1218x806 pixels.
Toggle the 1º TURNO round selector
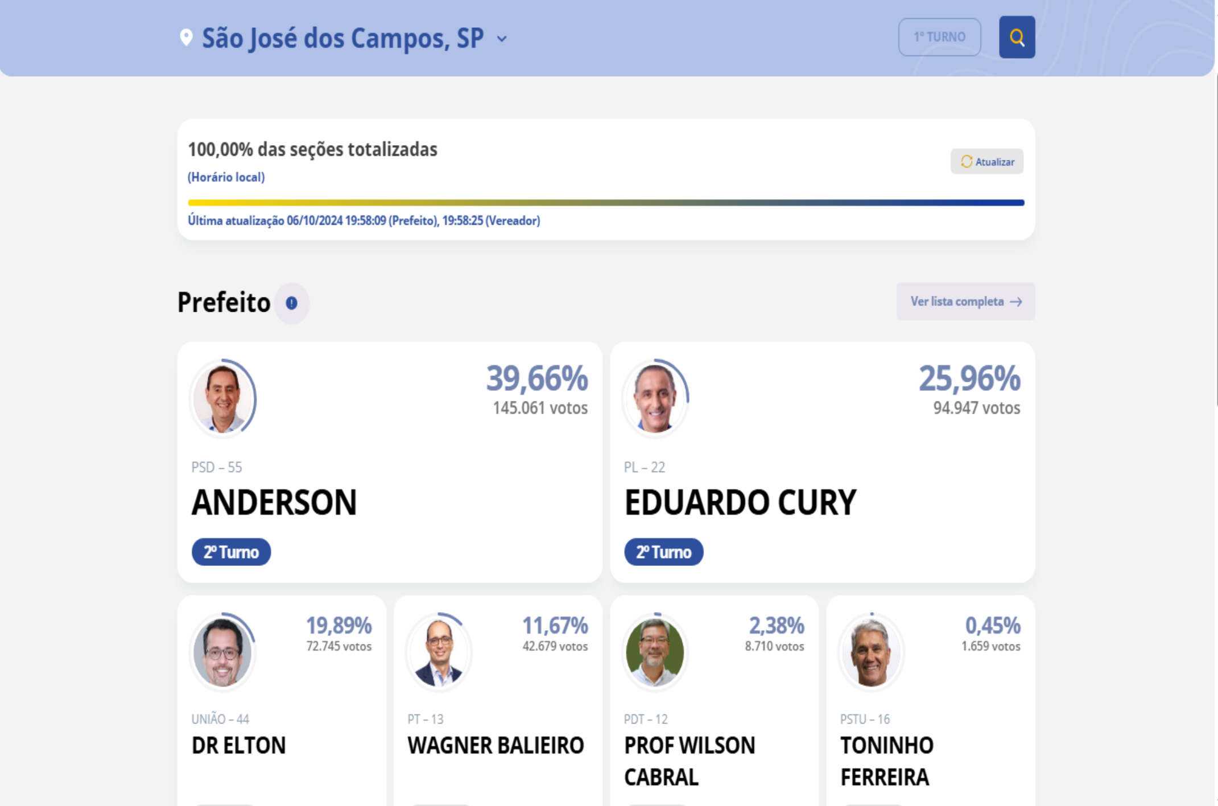point(939,37)
